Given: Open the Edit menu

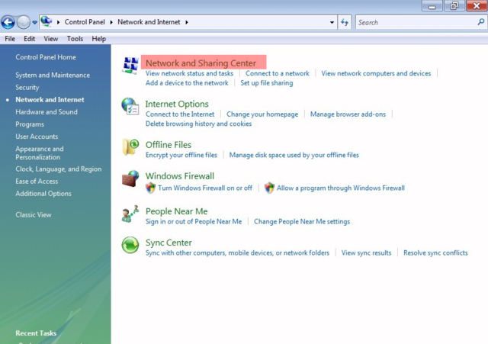Looking at the screenshot, I should click(x=29, y=39).
